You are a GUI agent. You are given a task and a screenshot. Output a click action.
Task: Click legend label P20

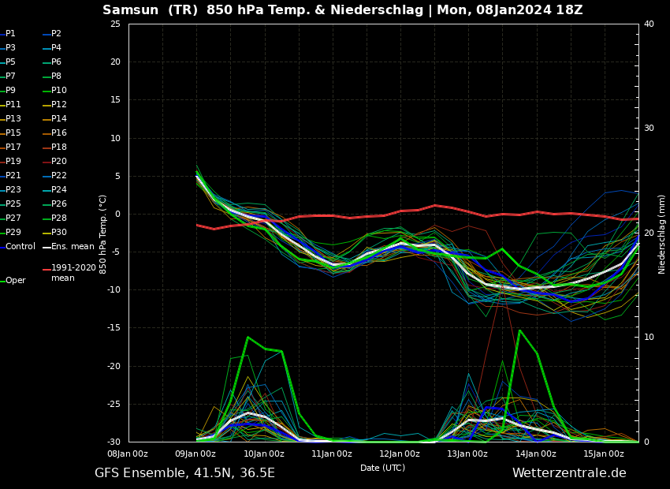tap(59, 161)
